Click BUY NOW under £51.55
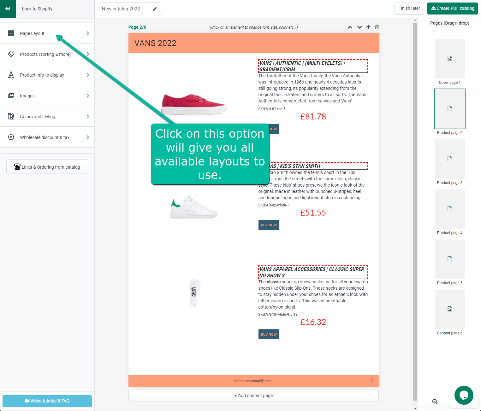Screen dimensions: 481x411 pos(269,225)
